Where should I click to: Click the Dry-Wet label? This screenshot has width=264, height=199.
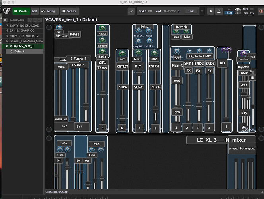click(243, 67)
